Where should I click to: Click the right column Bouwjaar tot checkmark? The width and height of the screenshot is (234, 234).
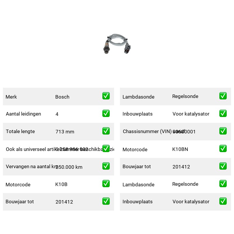pos(223,166)
